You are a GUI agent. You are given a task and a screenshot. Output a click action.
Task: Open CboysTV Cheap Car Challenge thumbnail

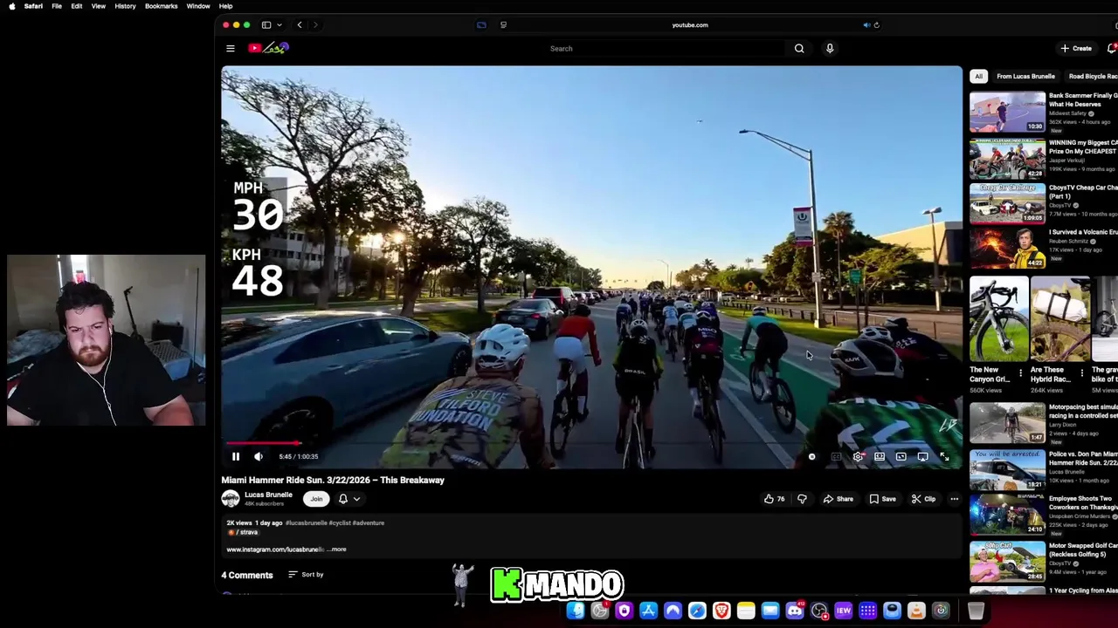point(1007,203)
